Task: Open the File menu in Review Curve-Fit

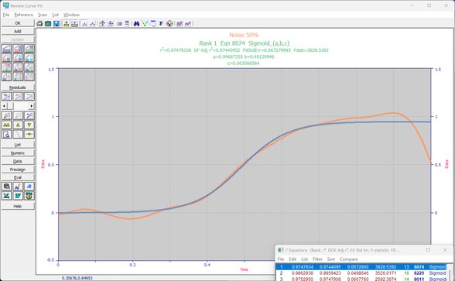Action: [x=6, y=15]
